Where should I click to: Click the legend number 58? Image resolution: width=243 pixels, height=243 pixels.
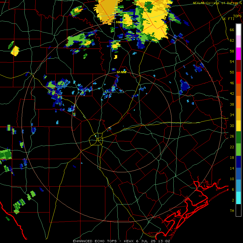(x=232, y=51)
